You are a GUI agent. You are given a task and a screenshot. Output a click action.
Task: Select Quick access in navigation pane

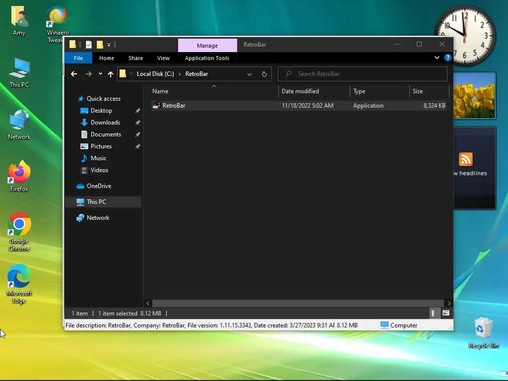[99, 99]
